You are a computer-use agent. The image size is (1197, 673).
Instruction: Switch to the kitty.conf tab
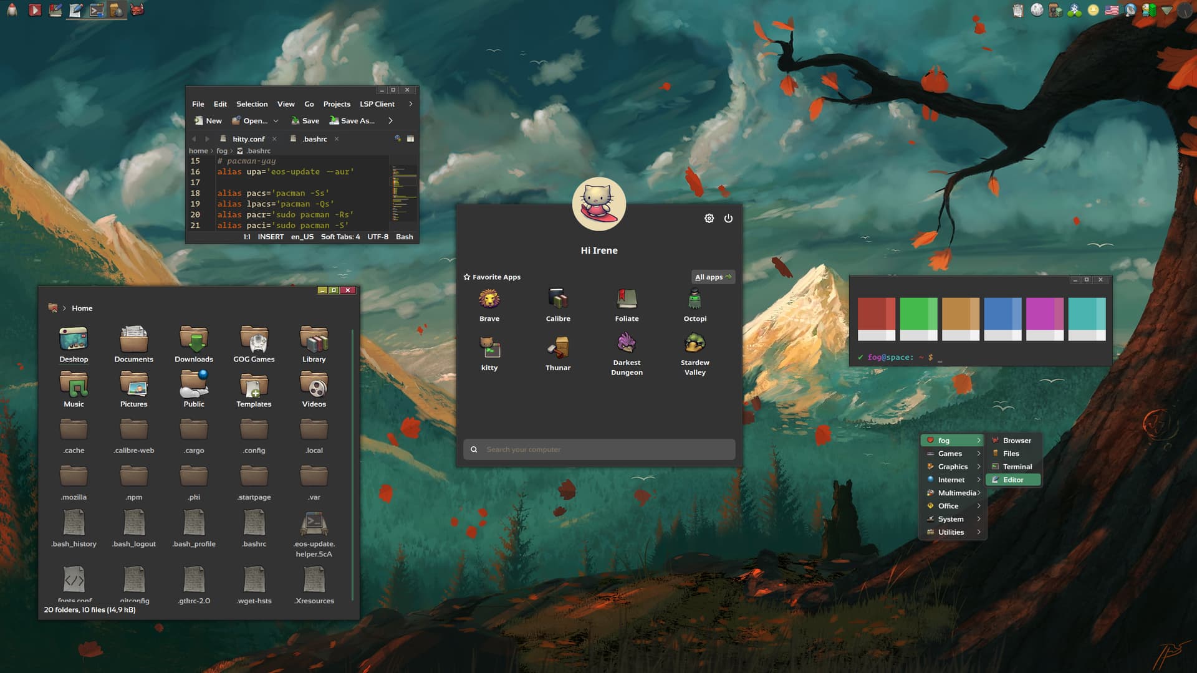(248, 139)
